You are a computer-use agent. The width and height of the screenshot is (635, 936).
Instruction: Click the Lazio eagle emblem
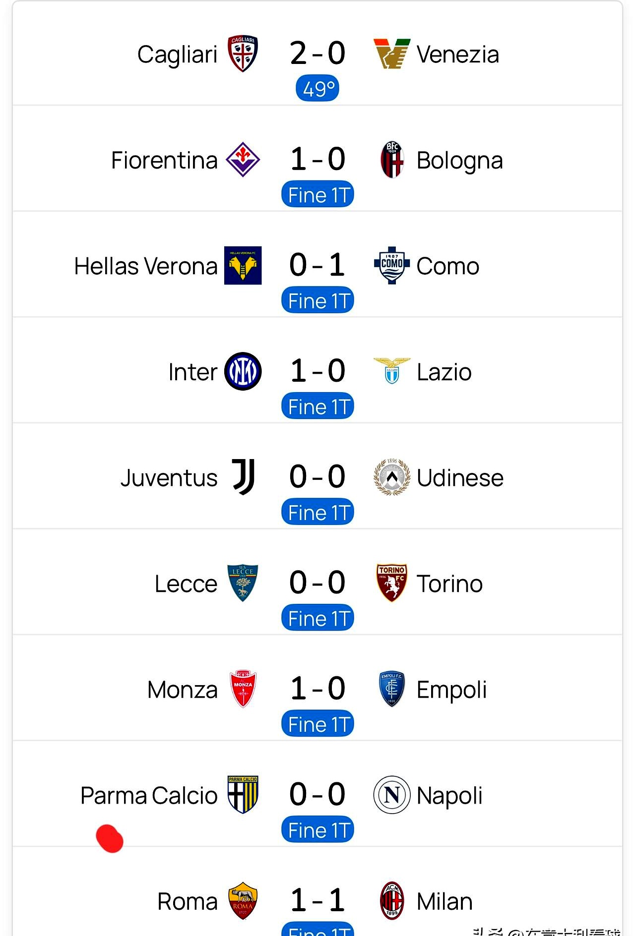tap(392, 371)
